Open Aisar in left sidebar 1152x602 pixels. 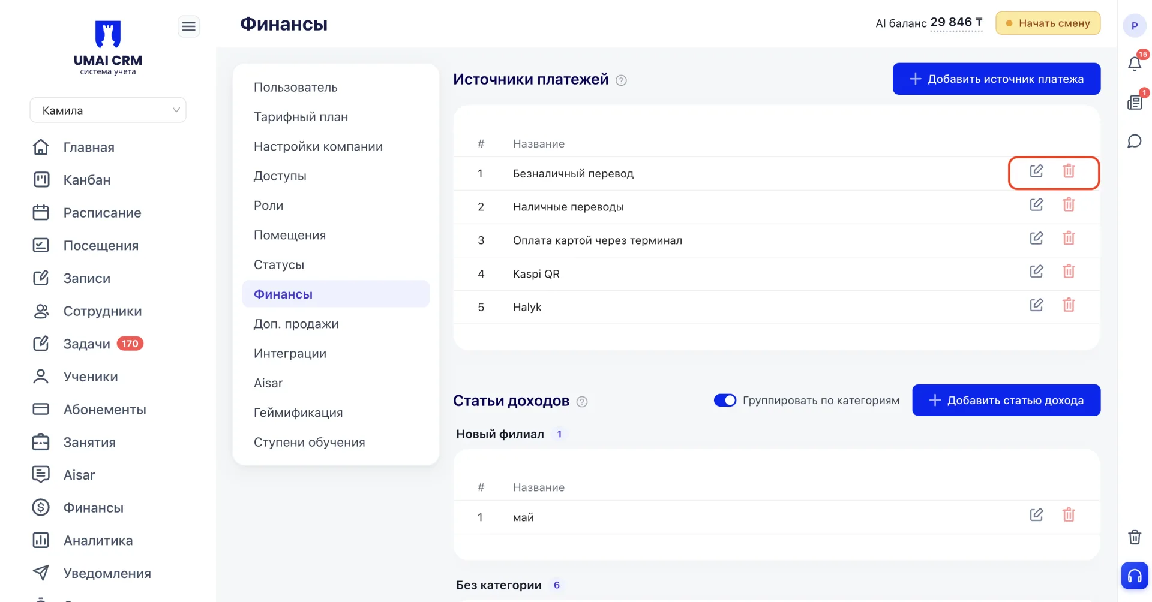point(79,475)
